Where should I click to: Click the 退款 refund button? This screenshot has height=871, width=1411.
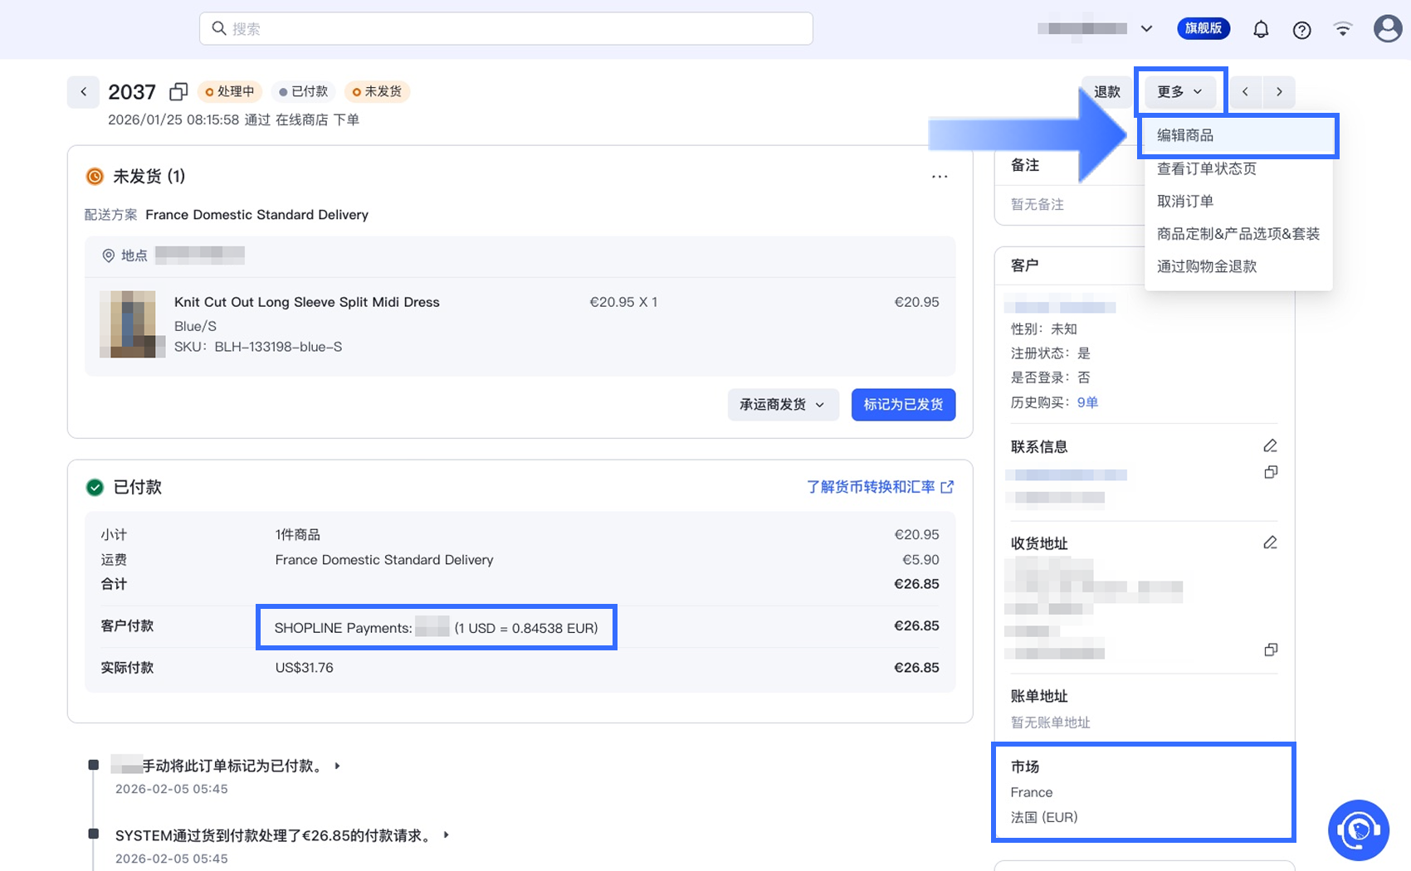coord(1106,92)
